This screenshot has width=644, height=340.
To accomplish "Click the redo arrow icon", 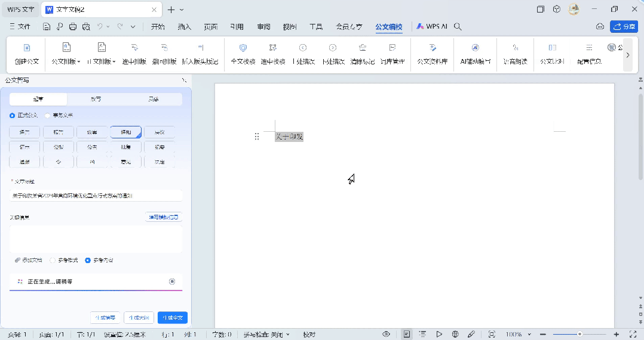I will (x=120, y=26).
